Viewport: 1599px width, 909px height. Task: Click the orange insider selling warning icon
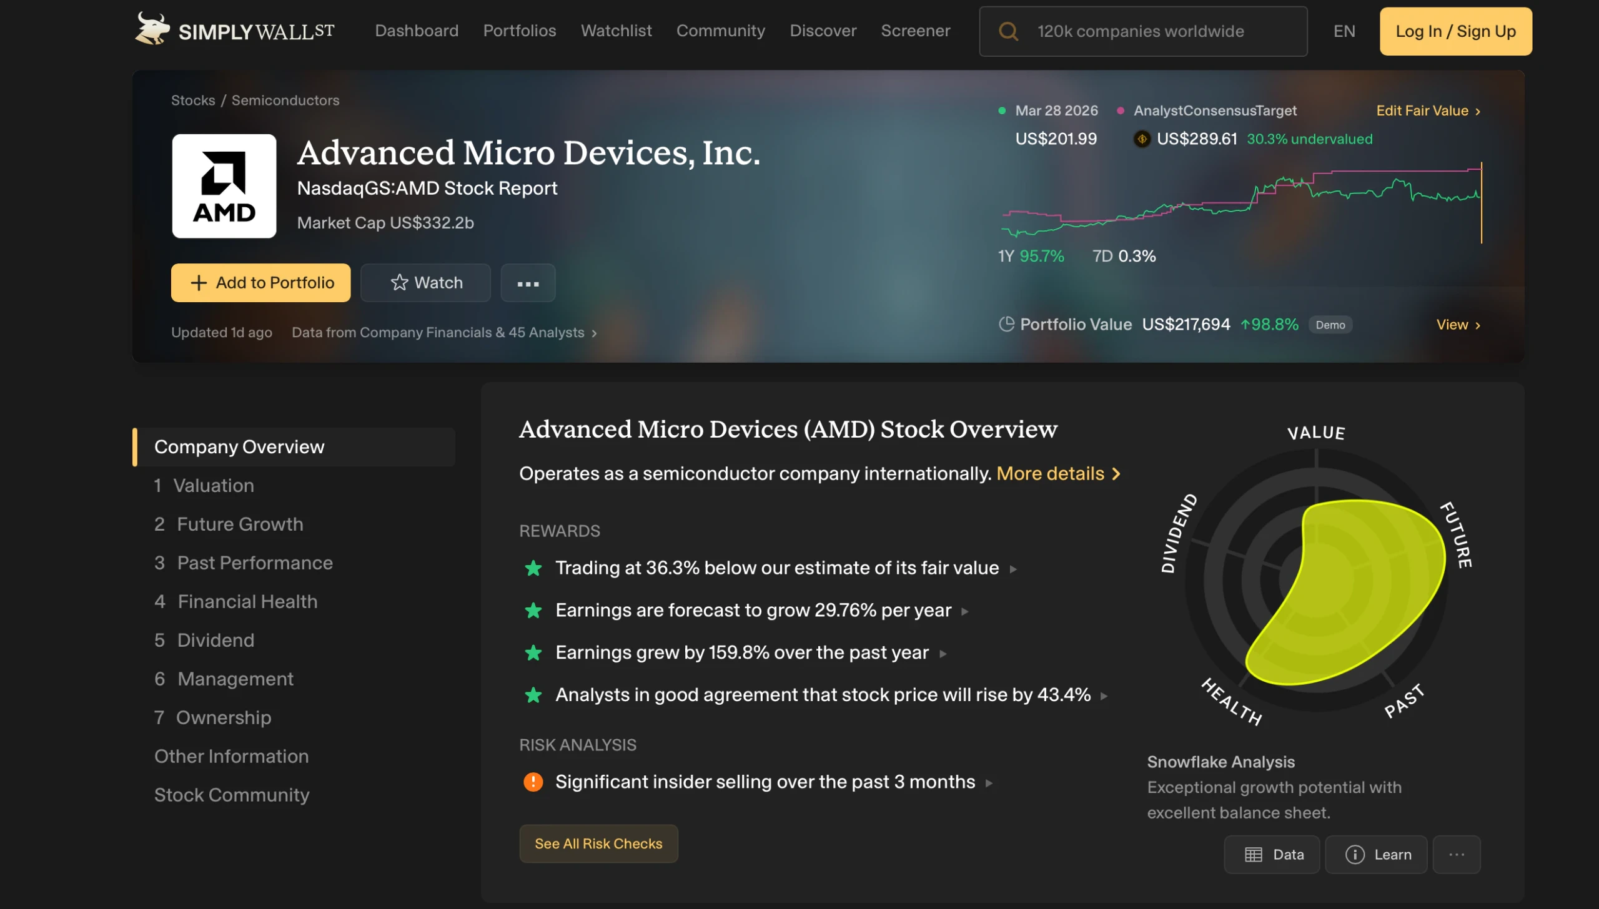(533, 782)
